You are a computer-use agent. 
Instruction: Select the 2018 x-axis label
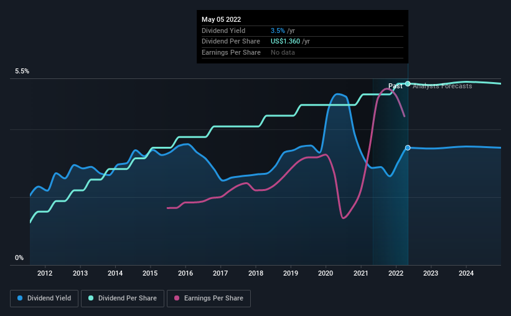tap(256, 273)
